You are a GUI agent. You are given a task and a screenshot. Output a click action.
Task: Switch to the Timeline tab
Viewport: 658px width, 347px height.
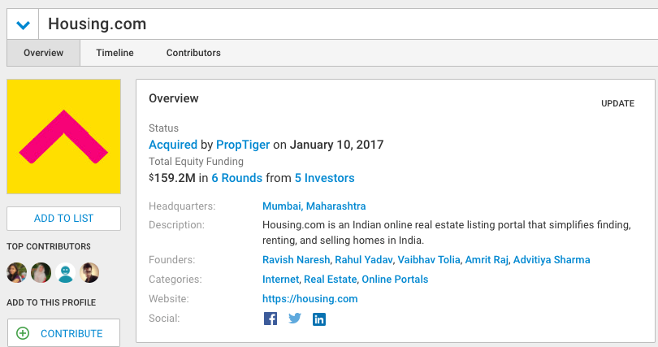(x=115, y=53)
